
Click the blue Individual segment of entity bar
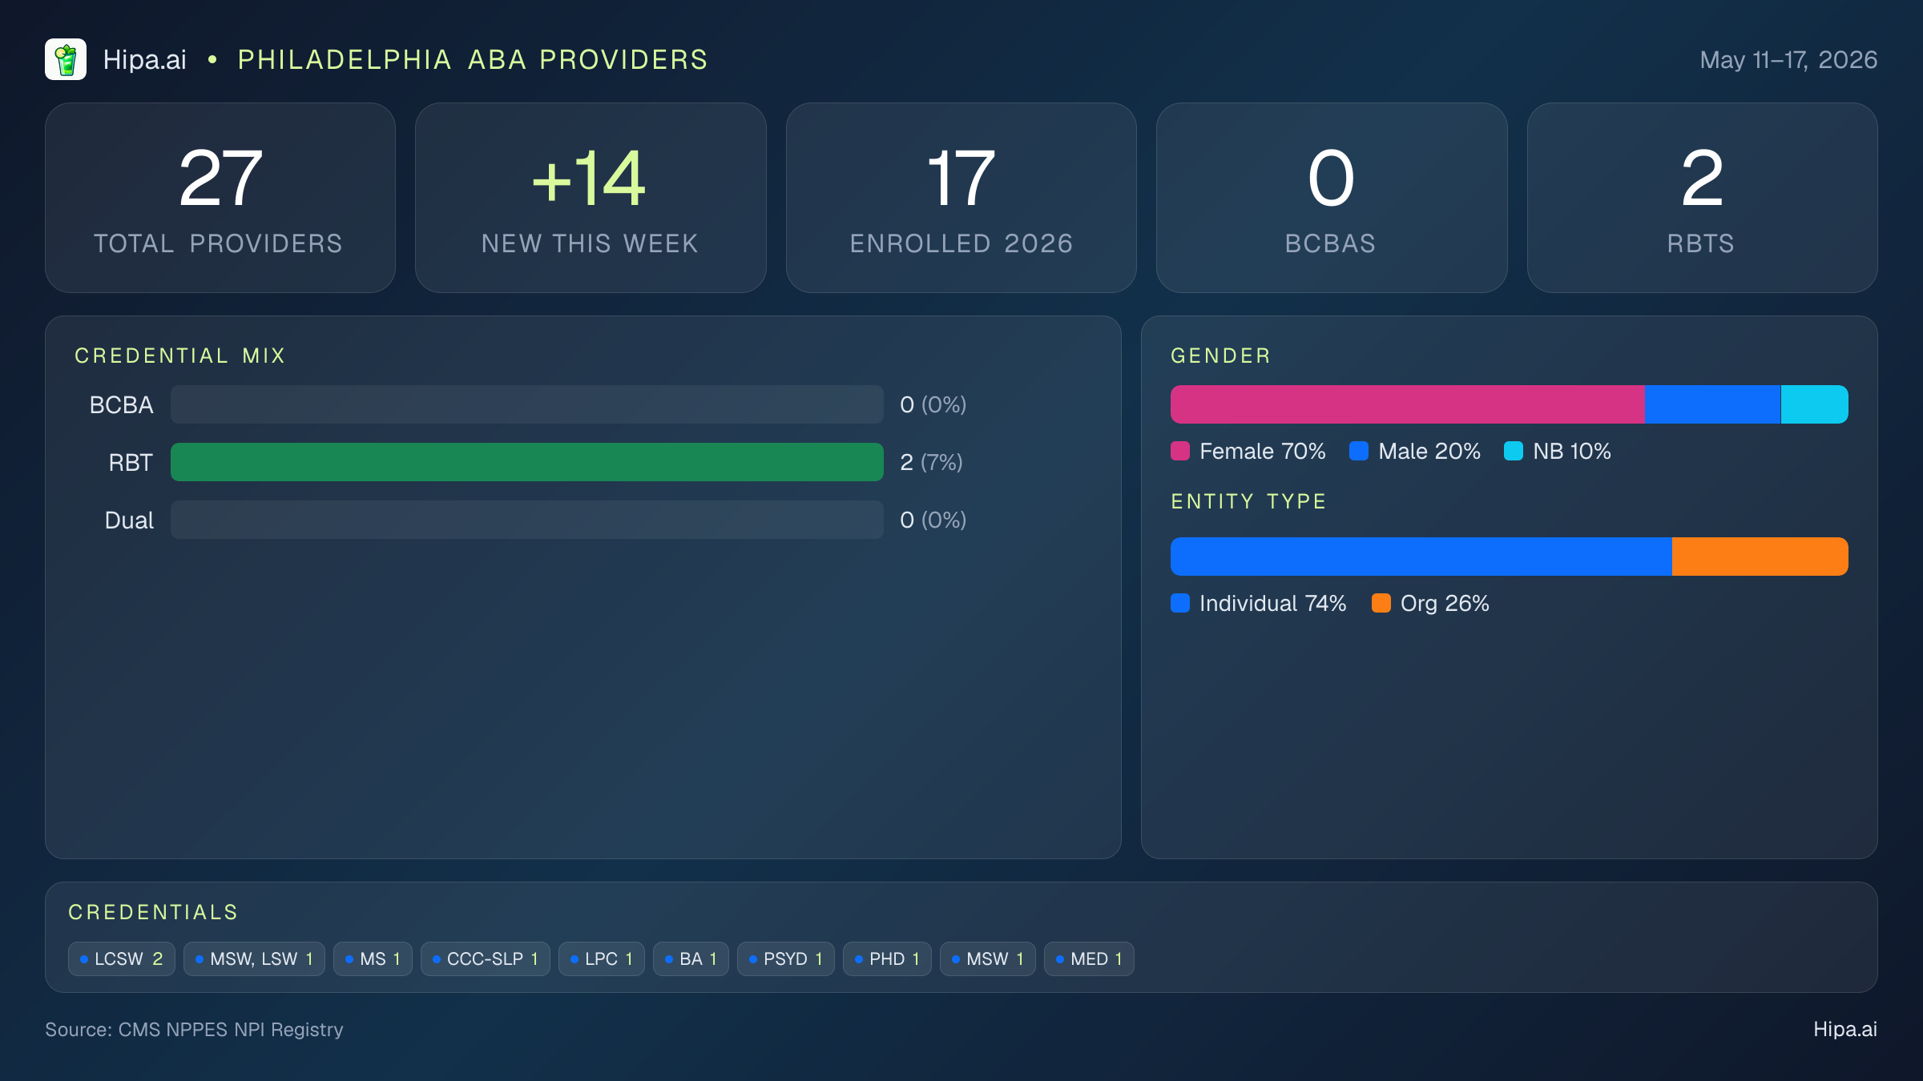pyautogui.click(x=1421, y=557)
